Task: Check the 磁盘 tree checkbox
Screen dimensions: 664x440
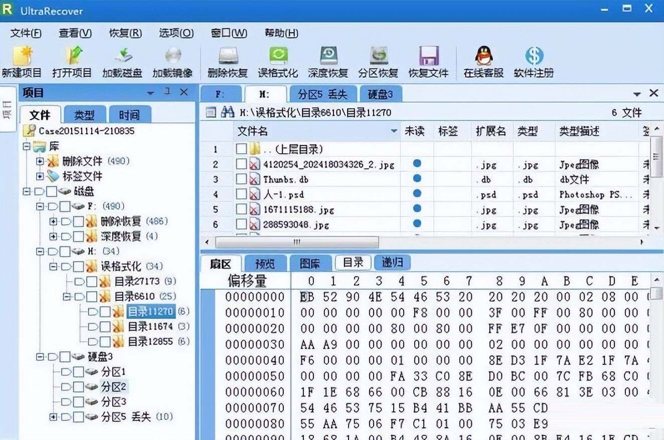Action: pos(51,191)
